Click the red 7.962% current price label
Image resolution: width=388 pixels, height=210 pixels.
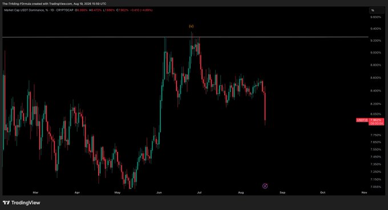click(x=376, y=120)
